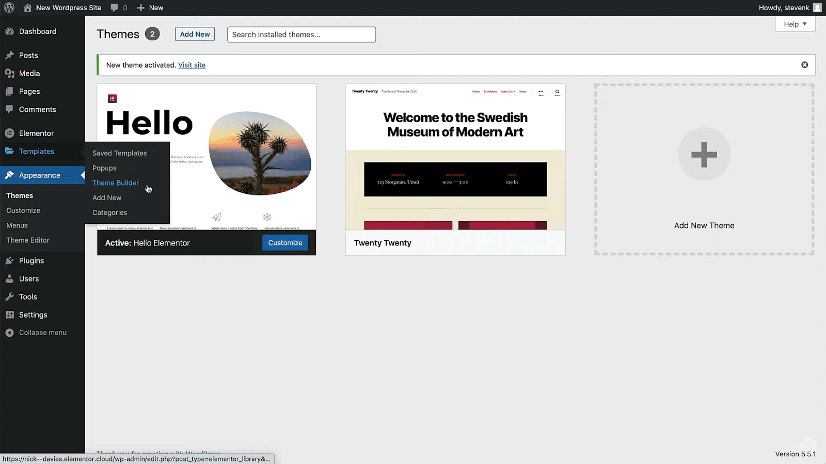Click the Version 5.5.1 footer text

click(796, 454)
